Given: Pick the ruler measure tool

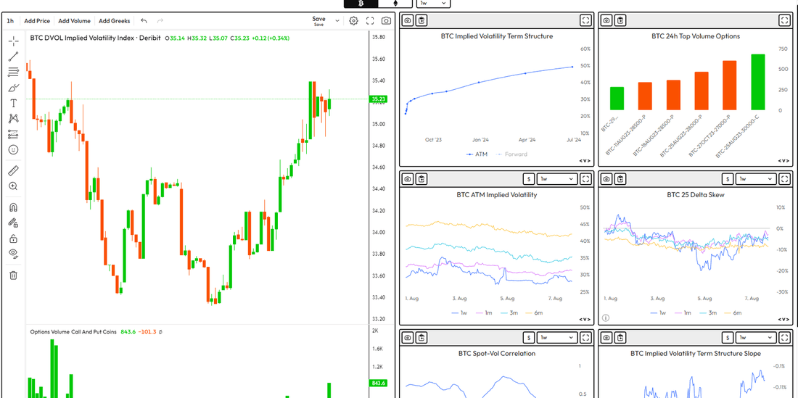Looking at the screenshot, I should [x=14, y=171].
